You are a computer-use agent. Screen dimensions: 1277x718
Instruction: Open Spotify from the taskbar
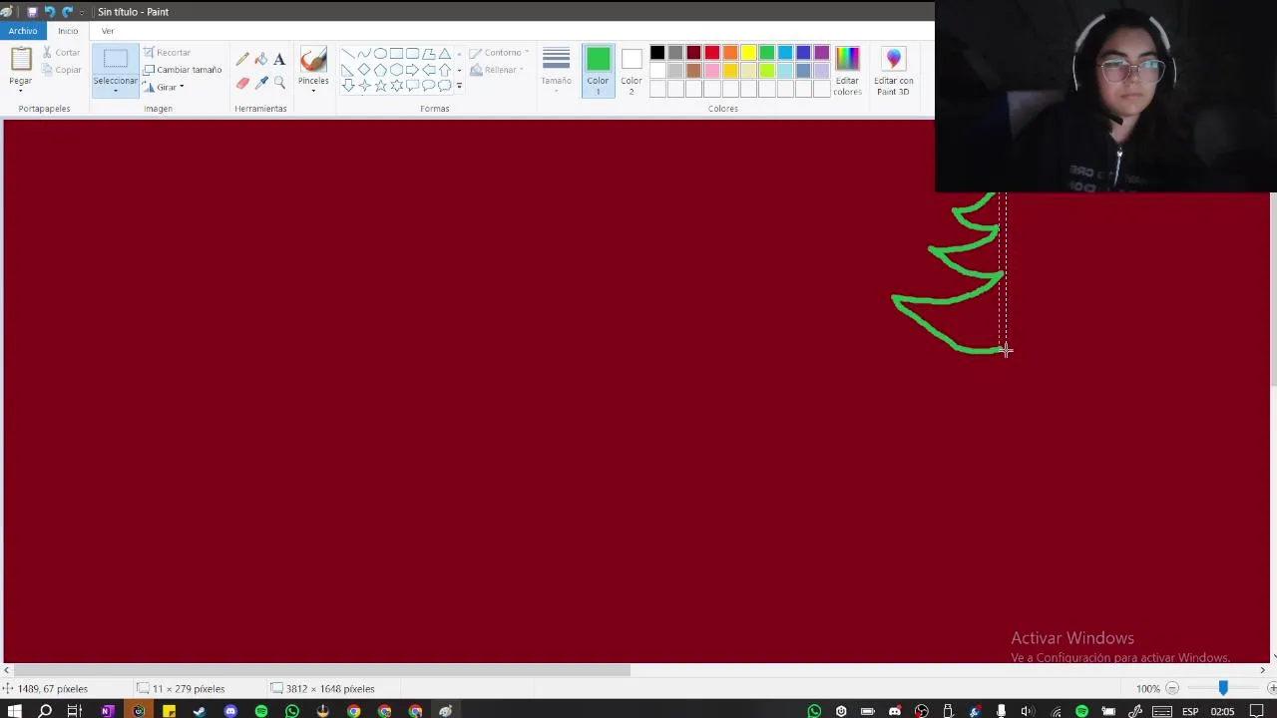coord(261,711)
